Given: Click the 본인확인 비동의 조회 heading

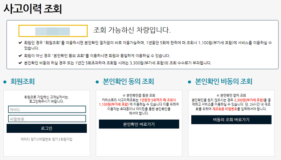Looking at the screenshot, I should coord(224,81).
